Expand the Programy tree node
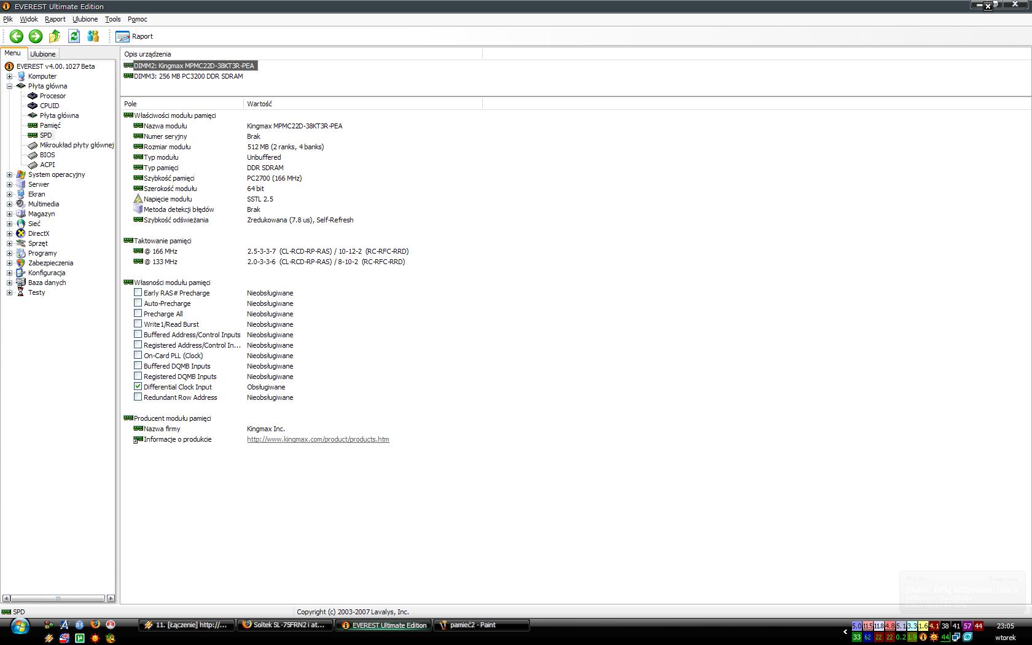The image size is (1032, 645). tap(9, 253)
